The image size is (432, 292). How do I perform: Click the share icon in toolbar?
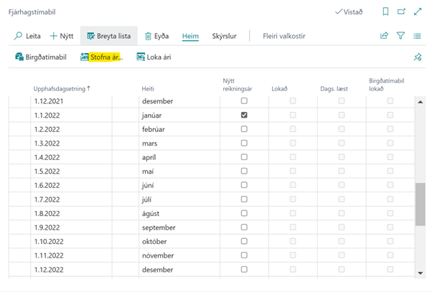tap(385, 36)
